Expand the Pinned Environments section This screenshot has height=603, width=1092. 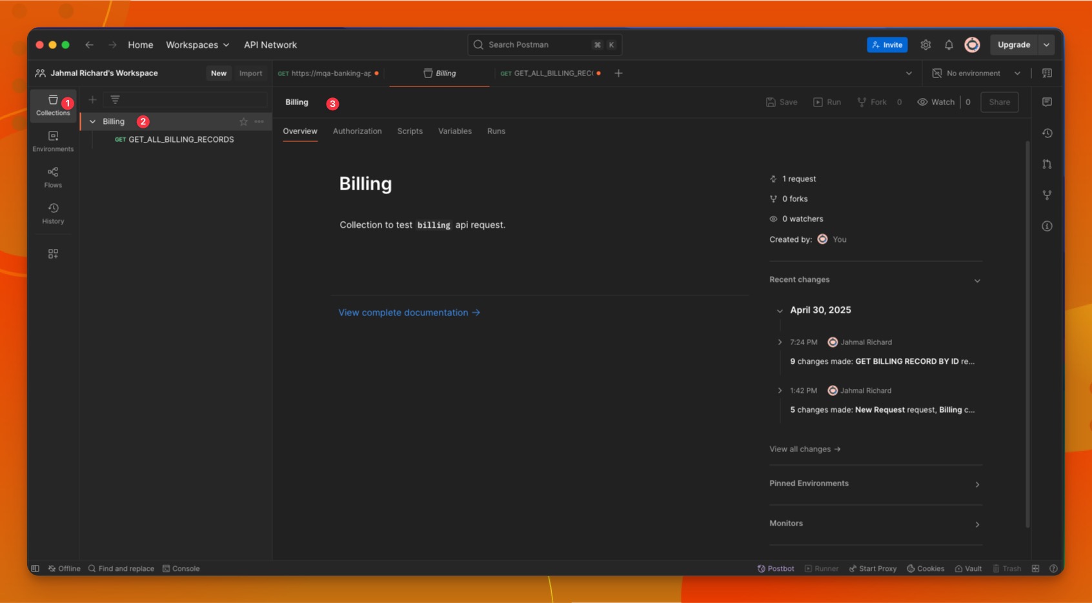coord(875,484)
